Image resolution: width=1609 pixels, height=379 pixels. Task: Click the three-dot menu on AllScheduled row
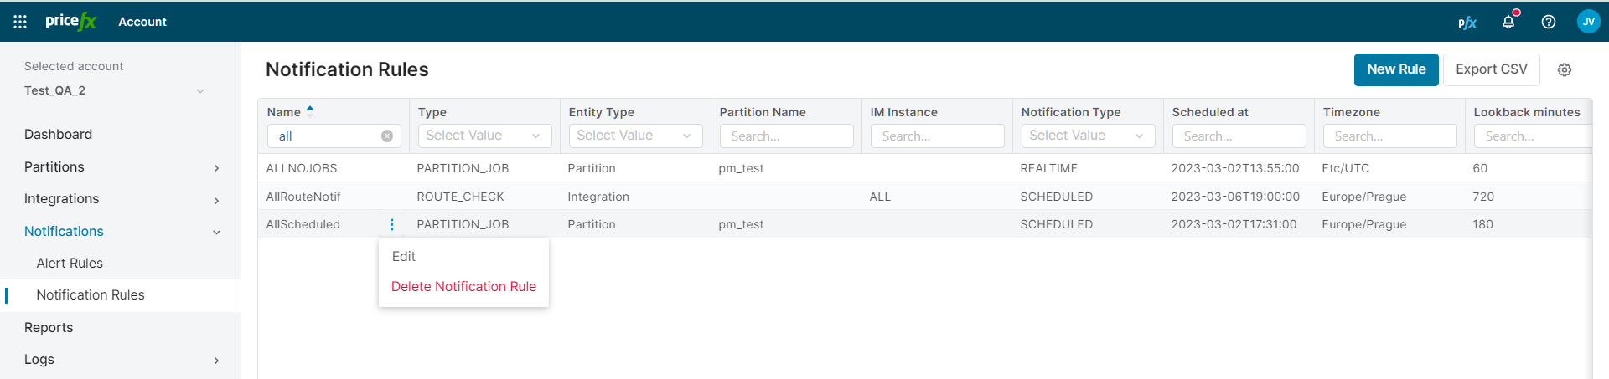pos(391,224)
